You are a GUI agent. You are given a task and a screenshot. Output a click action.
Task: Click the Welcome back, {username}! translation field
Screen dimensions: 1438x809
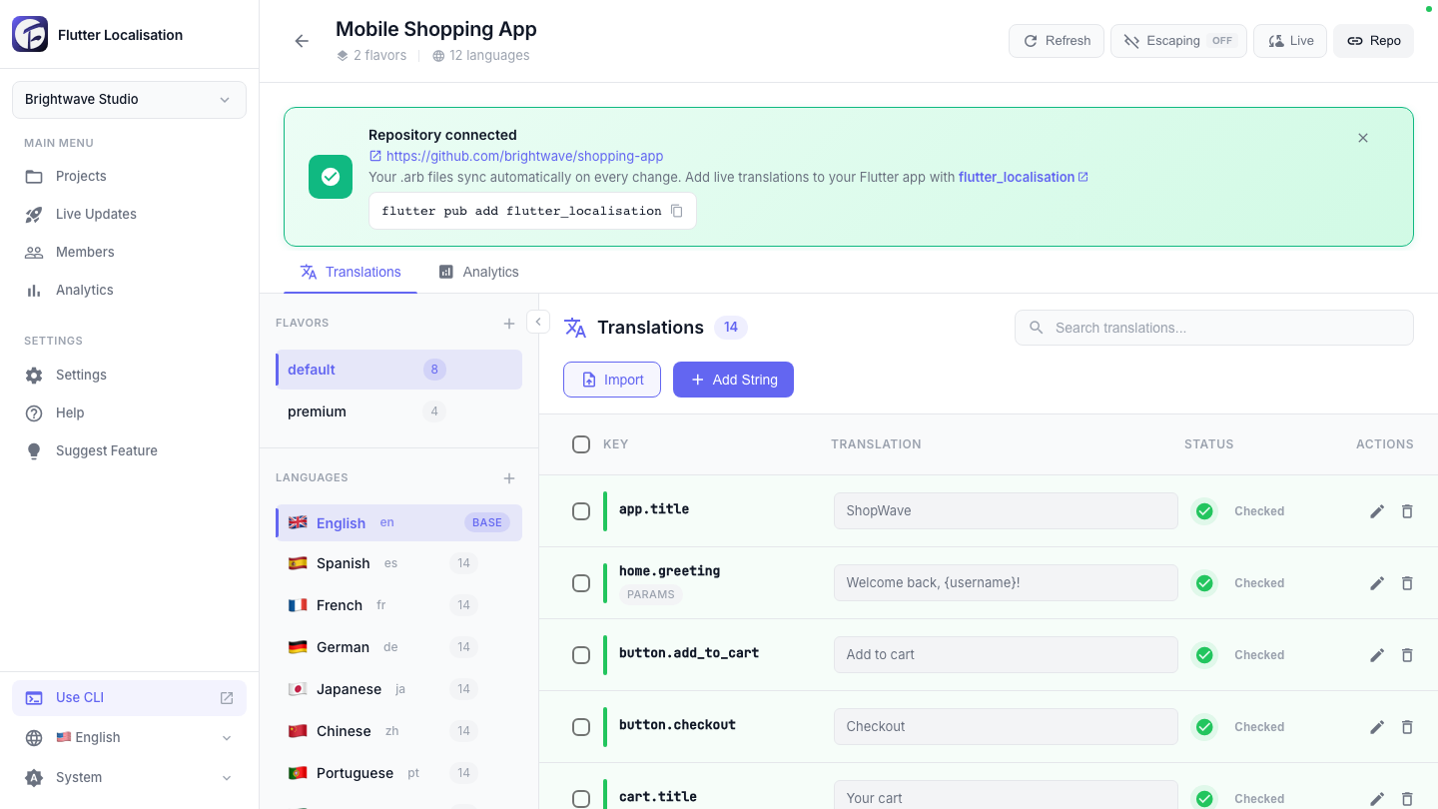point(1006,583)
